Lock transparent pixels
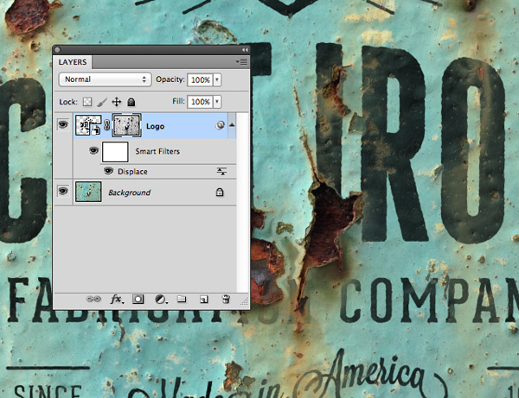This screenshot has height=398, width=519. 88,102
